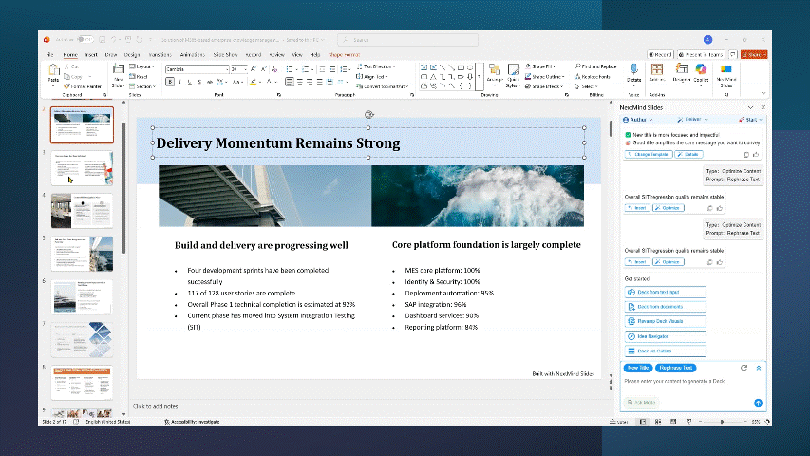Screen dimensions: 810x456
Task: Click the Change Template button
Action: click(648, 154)
